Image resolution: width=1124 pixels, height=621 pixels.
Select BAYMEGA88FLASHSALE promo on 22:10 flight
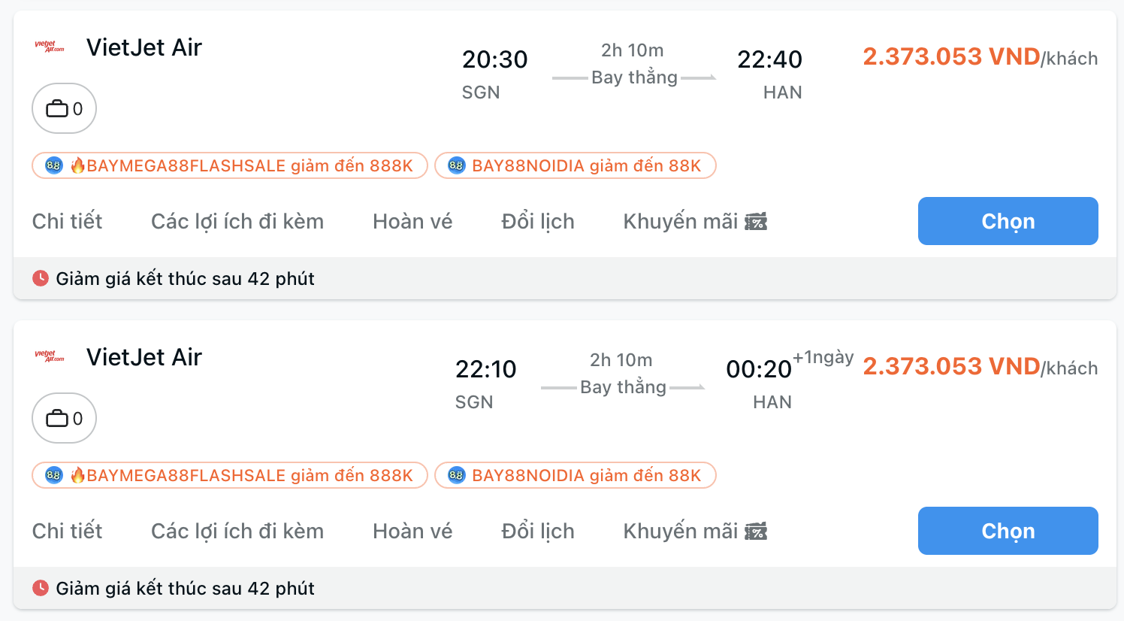[x=230, y=475]
